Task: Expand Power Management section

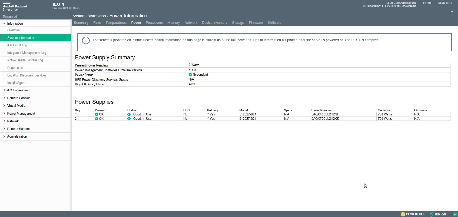Action: [4, 114]
